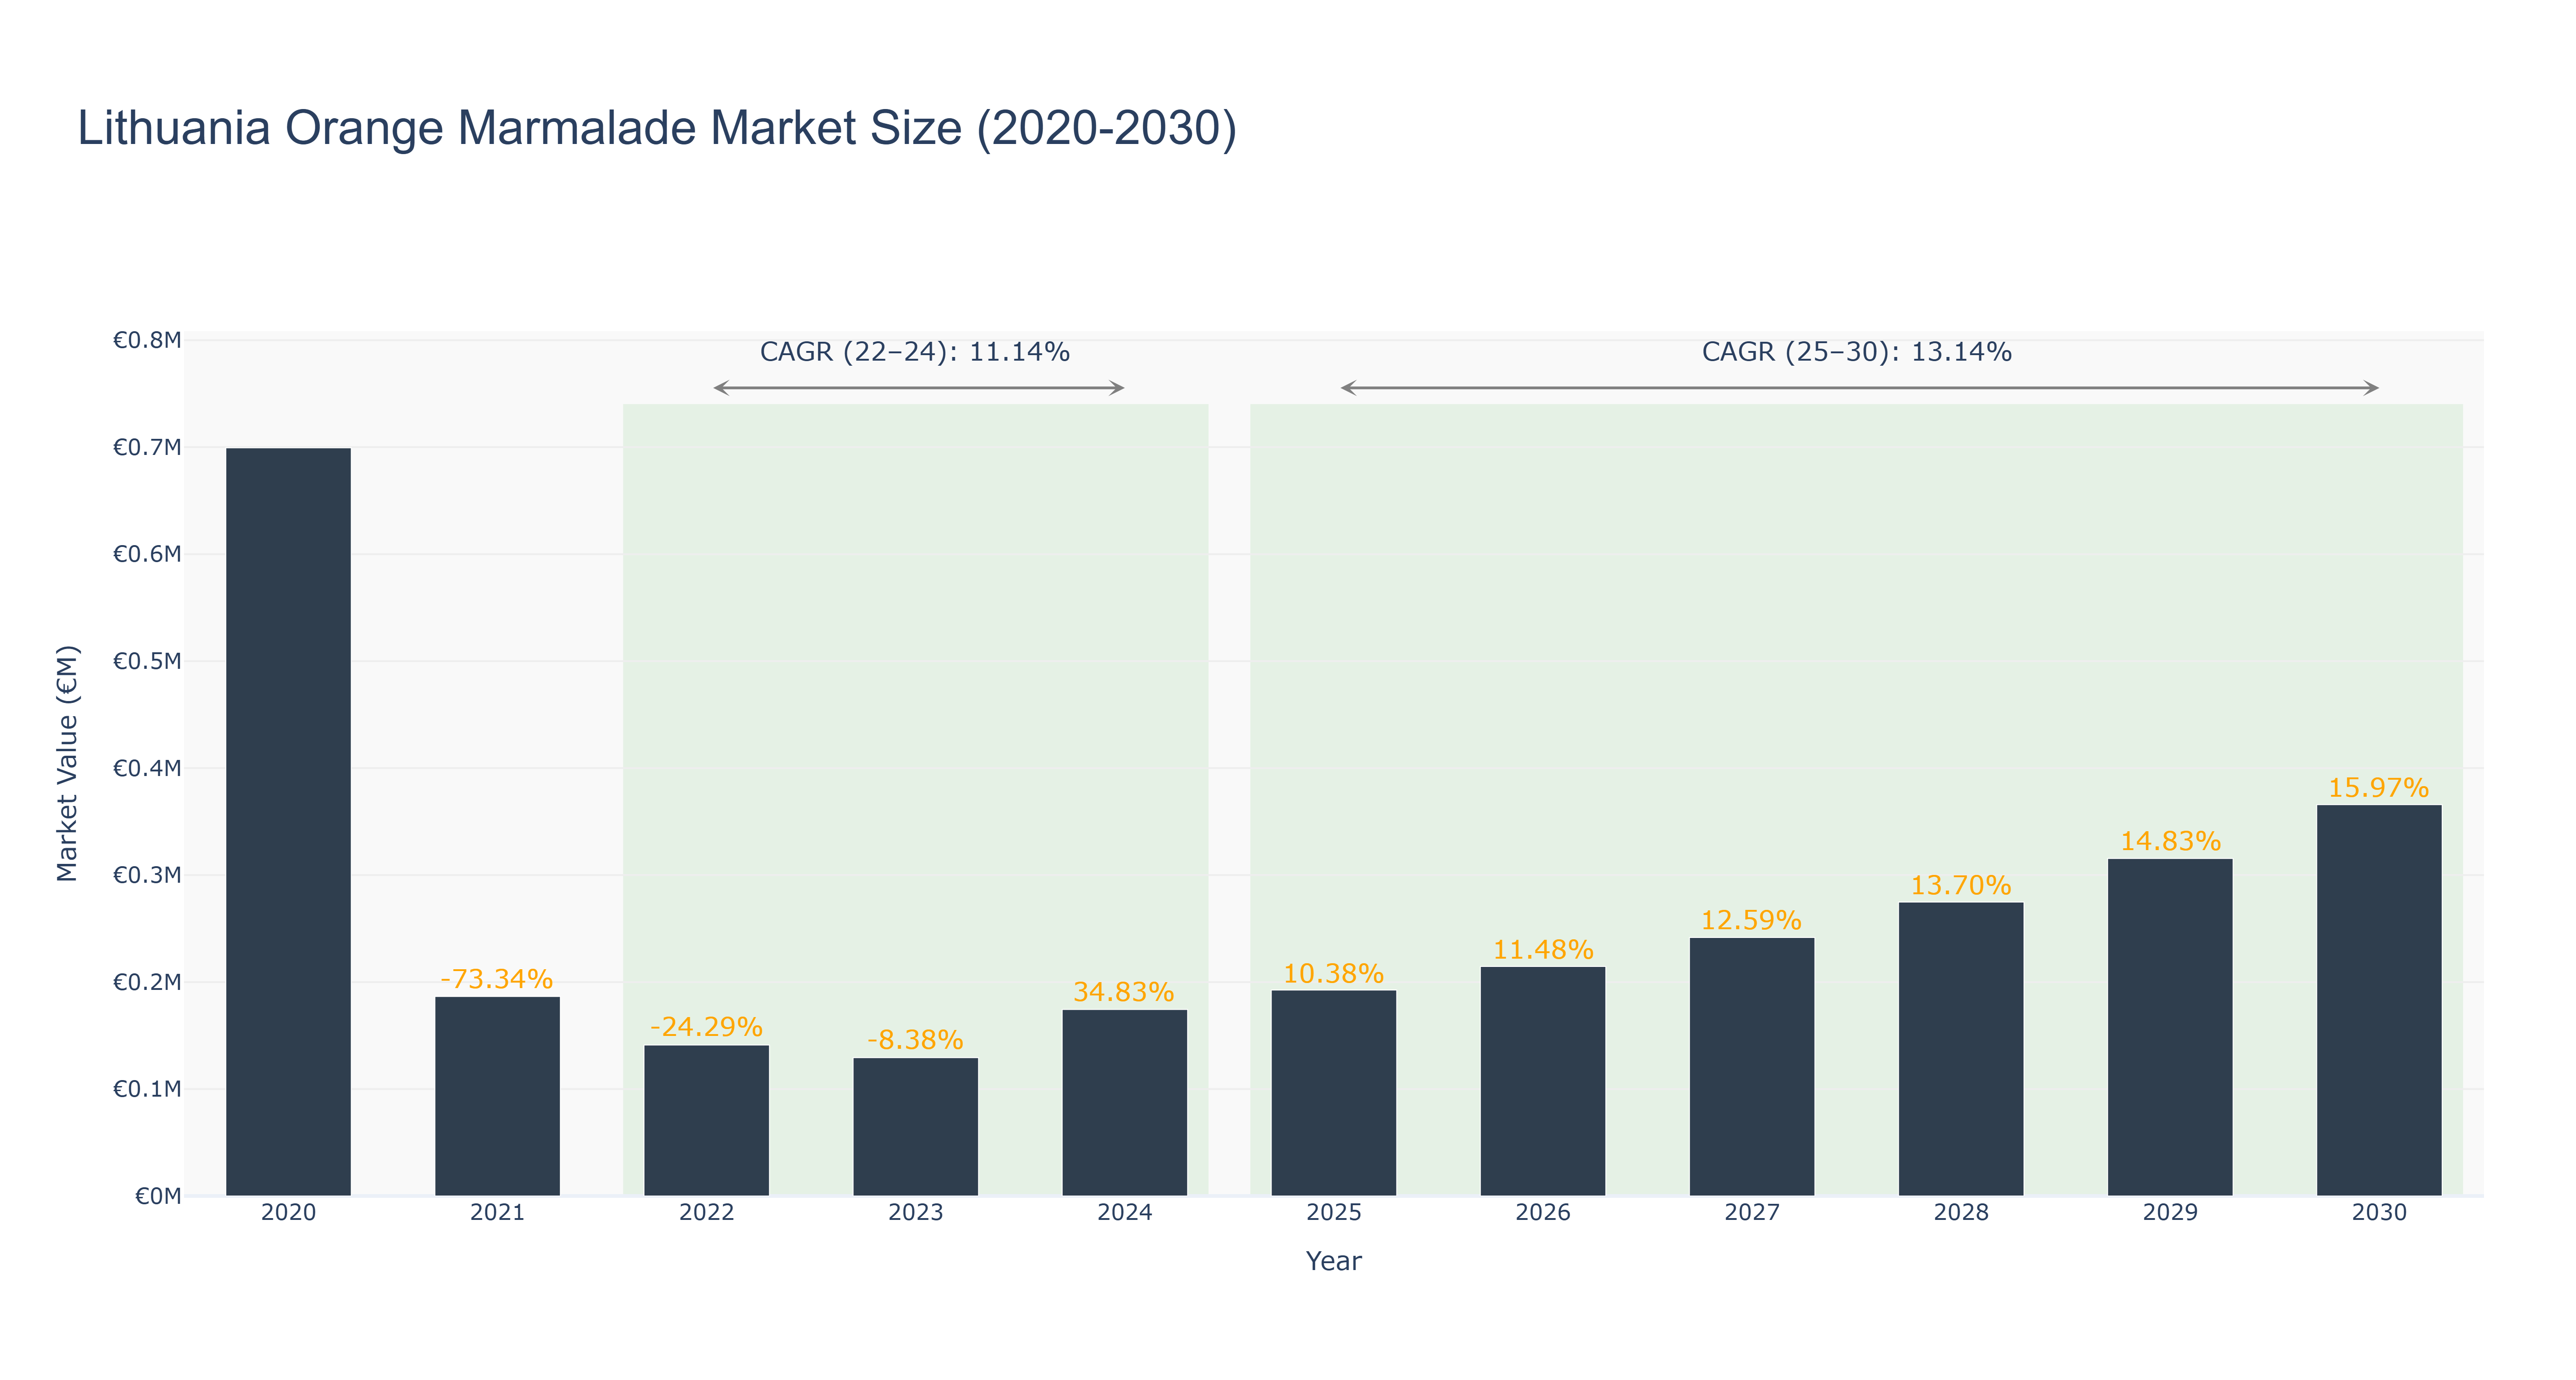Select the 2021 bar

coord(497,1096)
